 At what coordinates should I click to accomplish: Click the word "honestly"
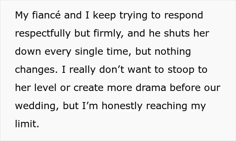click(x=122, y=106)
